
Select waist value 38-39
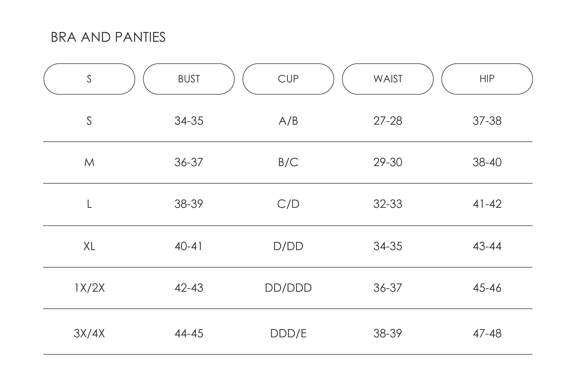(x=388, y=333)
